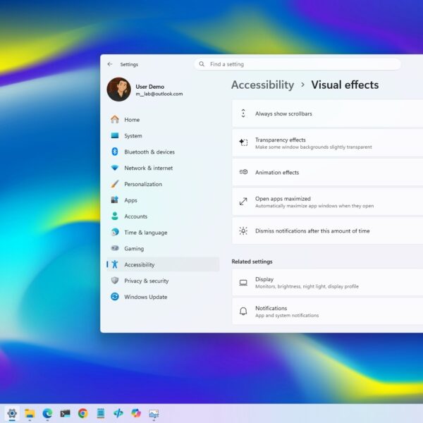
Task: Select the Transparency effects row
Action: [x=328, y=143]
